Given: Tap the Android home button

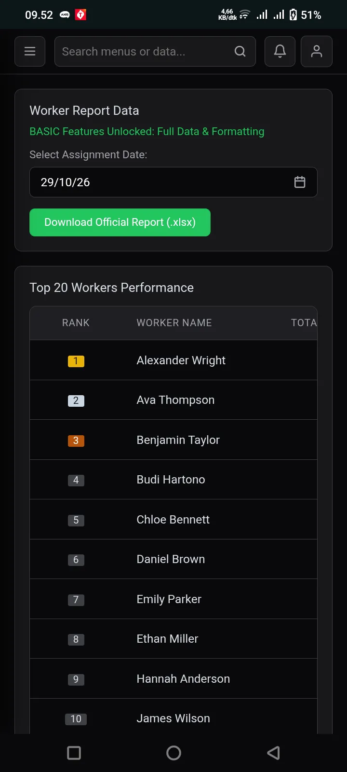Looking at the screenshot, I should (x=173, y=753).
